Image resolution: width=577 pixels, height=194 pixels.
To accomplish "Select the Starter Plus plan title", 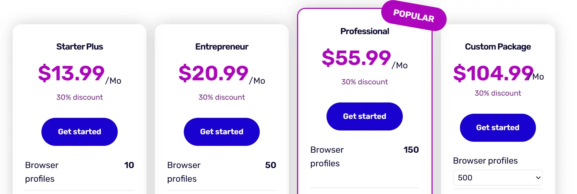I will pyautogui.click(x=79, y=46).
